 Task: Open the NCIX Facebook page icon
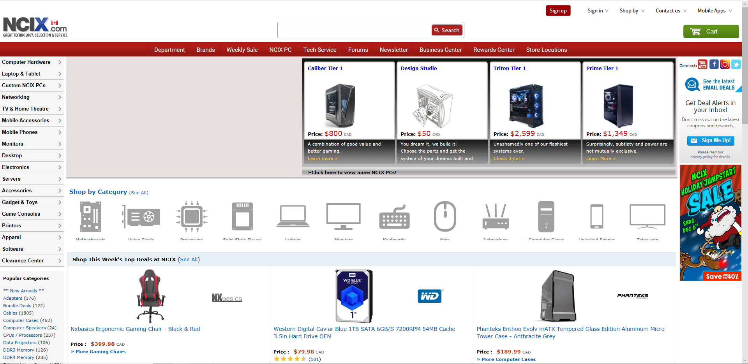tap(714, 64)
